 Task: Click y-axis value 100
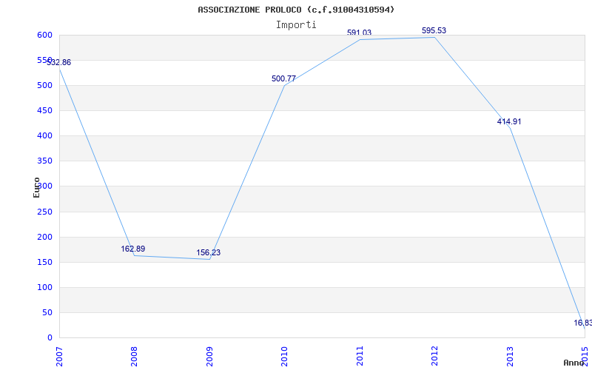(x=44, y=287)
